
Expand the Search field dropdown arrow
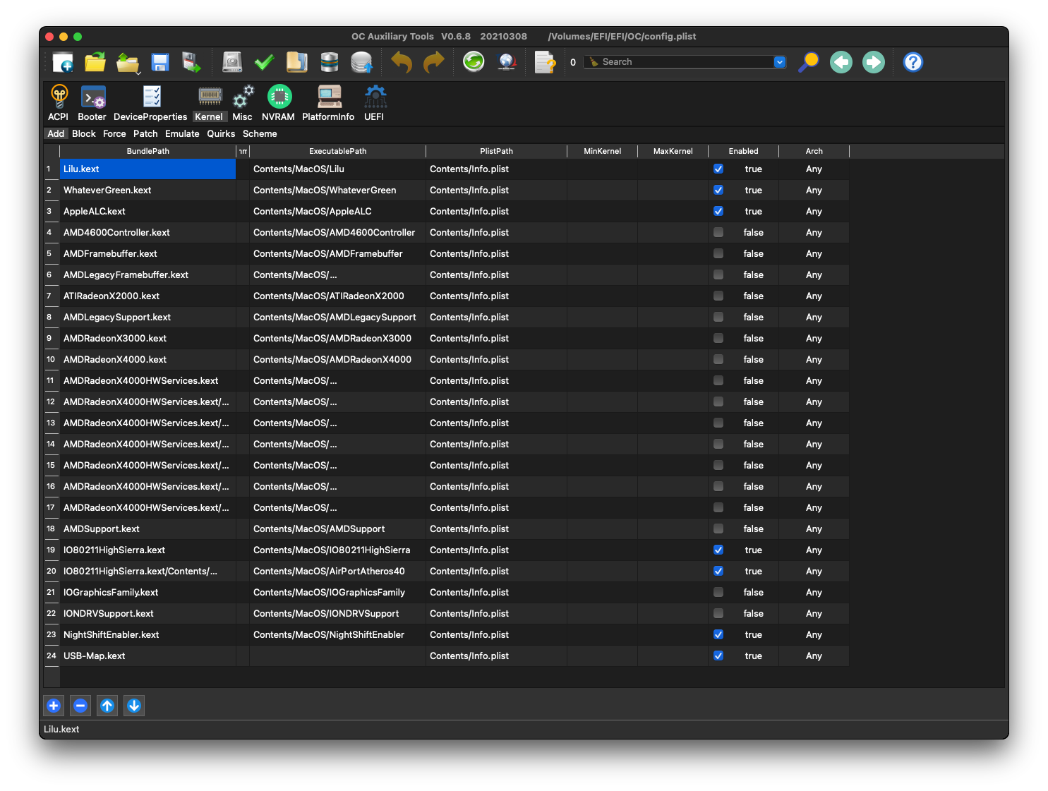pos(780,62)
